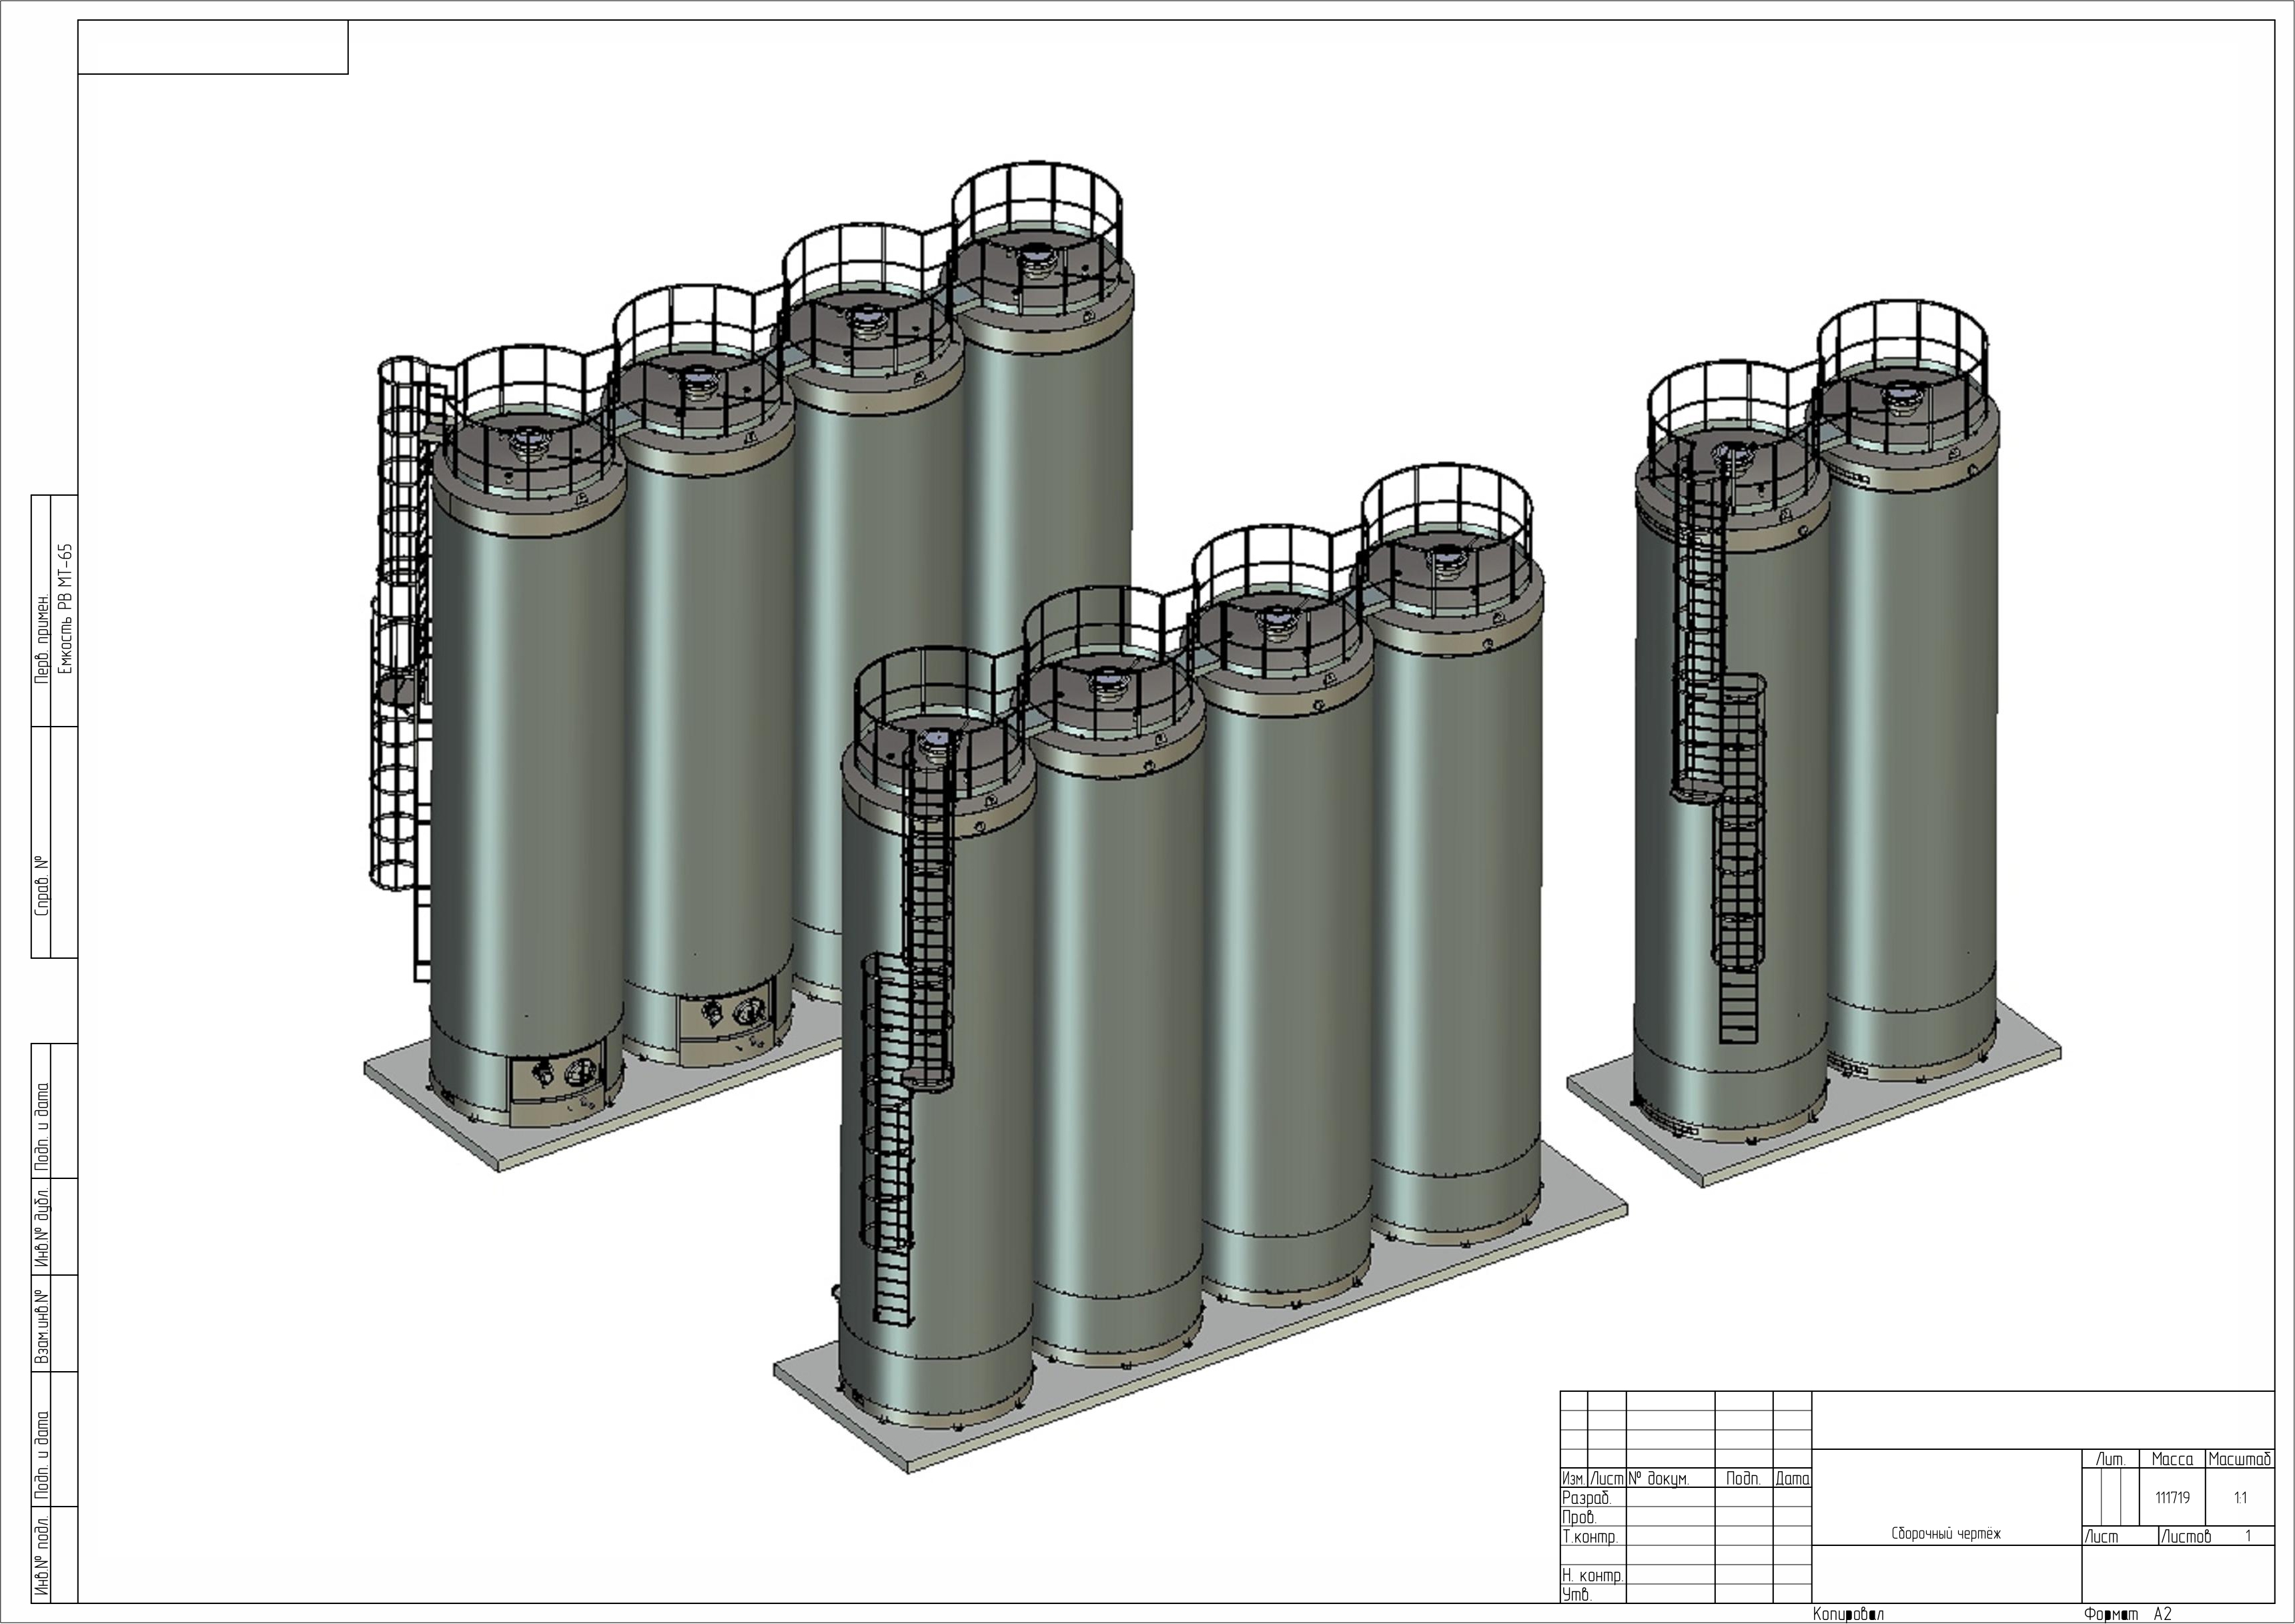Click the 'Листов' sheet count cell
Image resolution: width=2295 pixels, height=1624 pixels.
[2186, 1537]
